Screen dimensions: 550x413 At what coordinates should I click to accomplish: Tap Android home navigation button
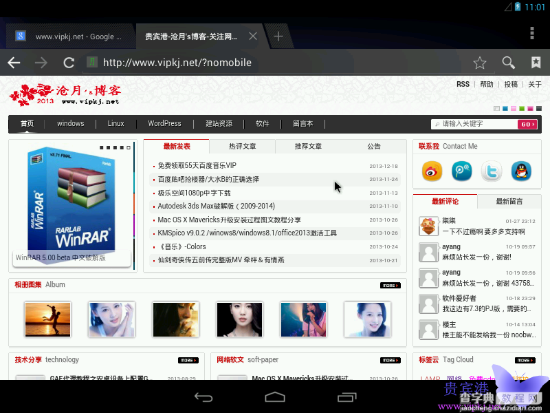pyautogui.click(x=275, y=397)
